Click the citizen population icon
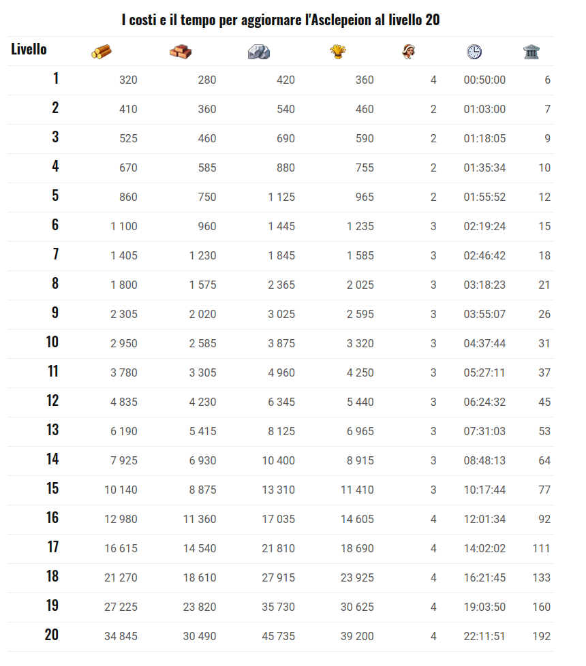Image resolution: width=586 pixels, height=666 pixels. [x=408, y=52]
